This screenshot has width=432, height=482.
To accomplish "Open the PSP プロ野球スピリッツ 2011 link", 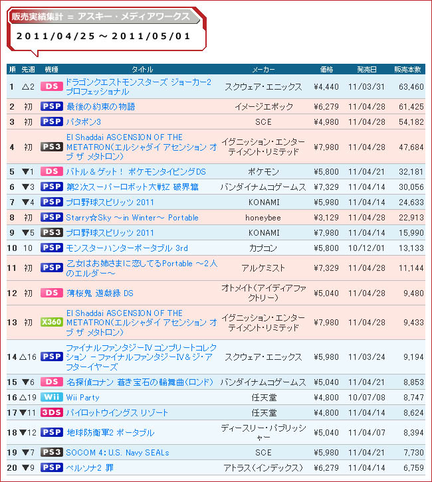I will pyautogui.click(x=110, y=202).
